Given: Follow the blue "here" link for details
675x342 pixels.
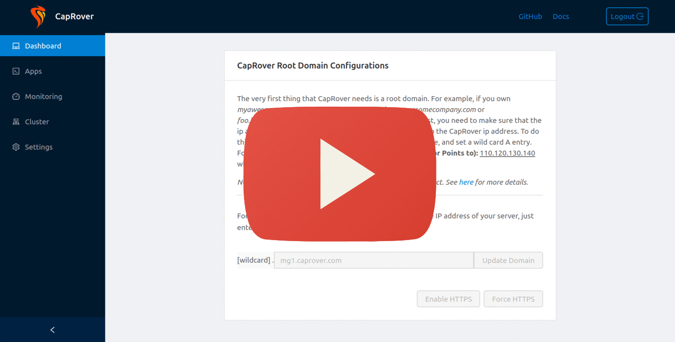Looking at the screenshot, I should pyautogui.click(x=466, y=182).
